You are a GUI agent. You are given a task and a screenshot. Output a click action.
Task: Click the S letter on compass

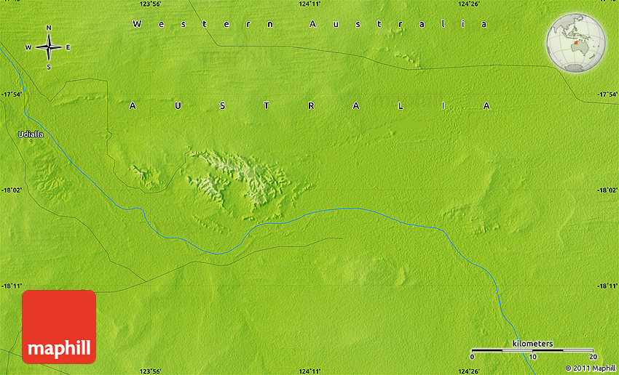[49, 68]
